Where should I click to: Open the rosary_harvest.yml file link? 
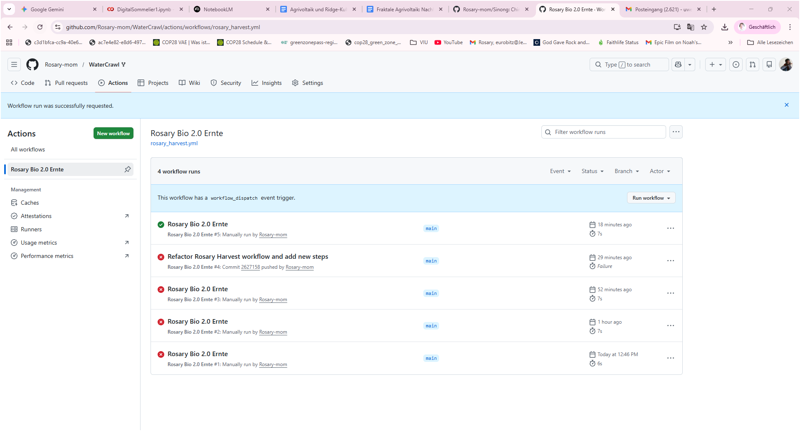pos(174,143)
